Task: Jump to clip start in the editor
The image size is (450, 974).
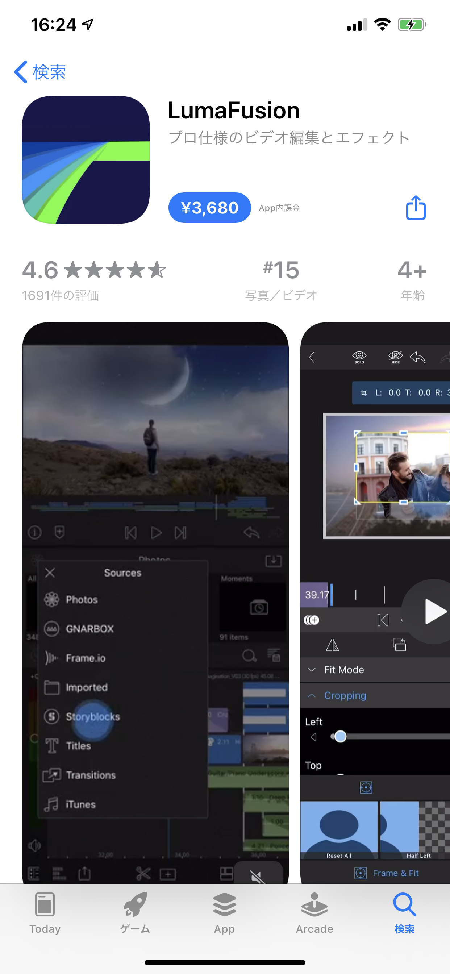Action: pyautogui.click(x=382, y=620)
